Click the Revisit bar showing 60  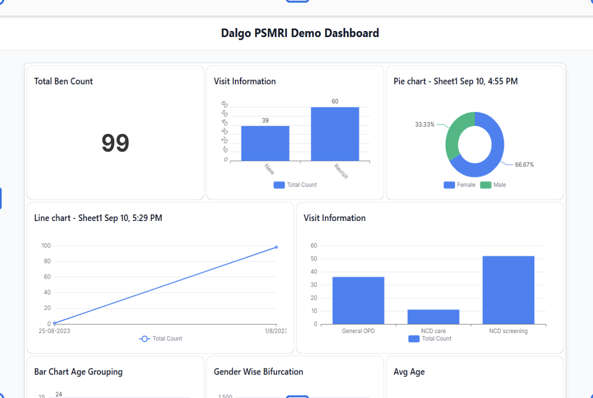point(334,134)
